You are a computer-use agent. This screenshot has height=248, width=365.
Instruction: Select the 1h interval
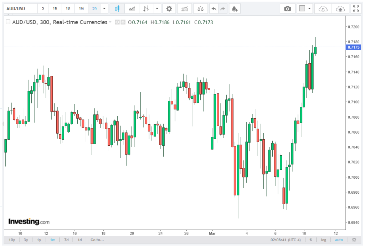tap(55, 8)
